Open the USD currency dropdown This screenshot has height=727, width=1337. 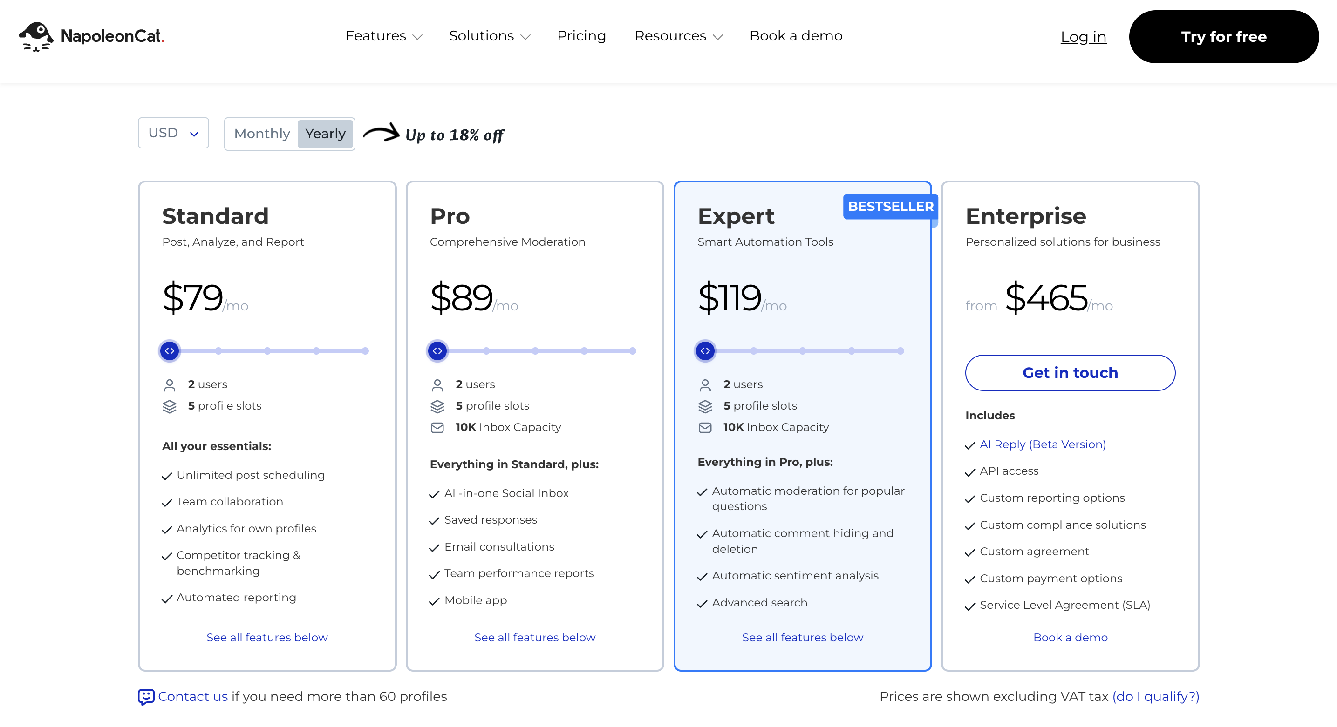pyautogui.click(x=173, y=133)
